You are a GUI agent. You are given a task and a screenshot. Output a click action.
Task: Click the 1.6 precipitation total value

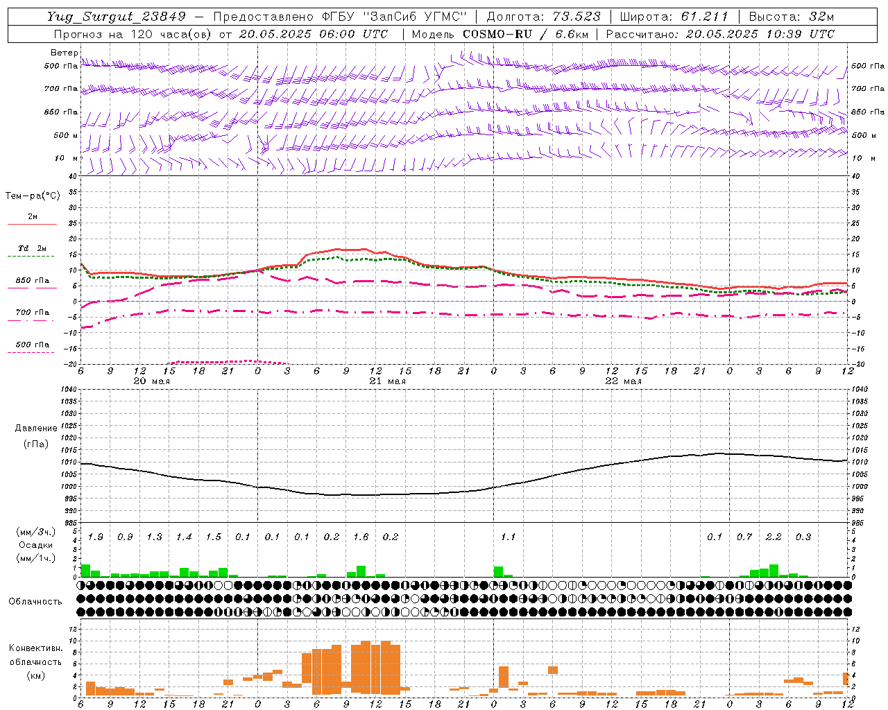click(361, 537)
